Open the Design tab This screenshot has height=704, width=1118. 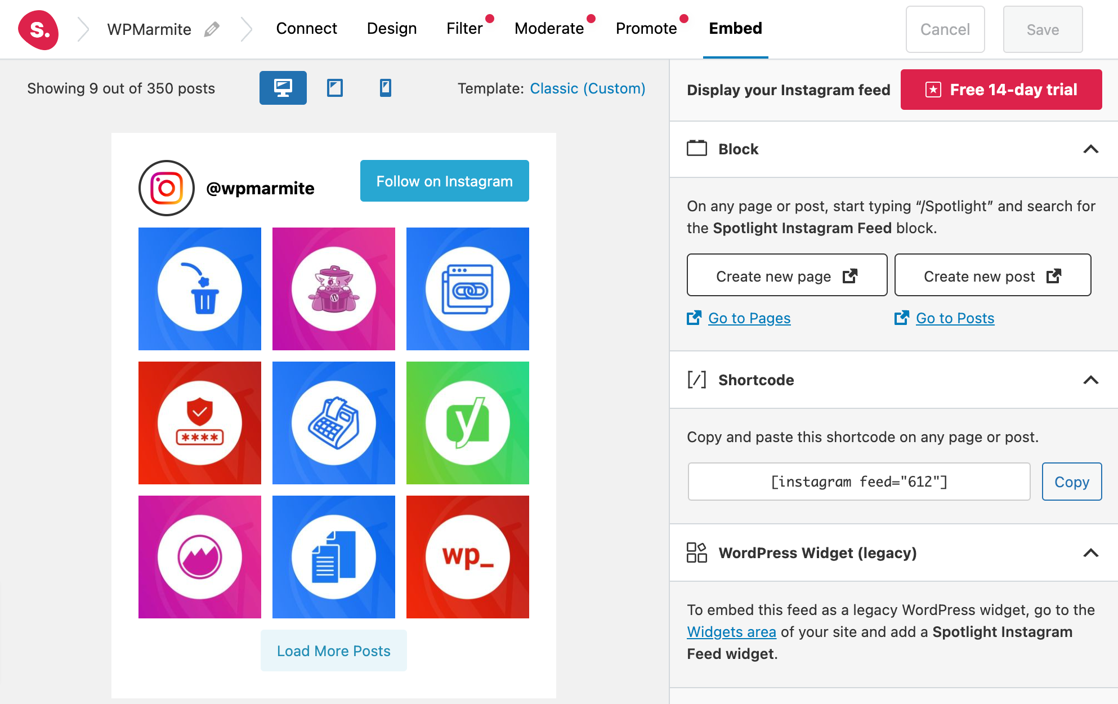coord(392,29)
